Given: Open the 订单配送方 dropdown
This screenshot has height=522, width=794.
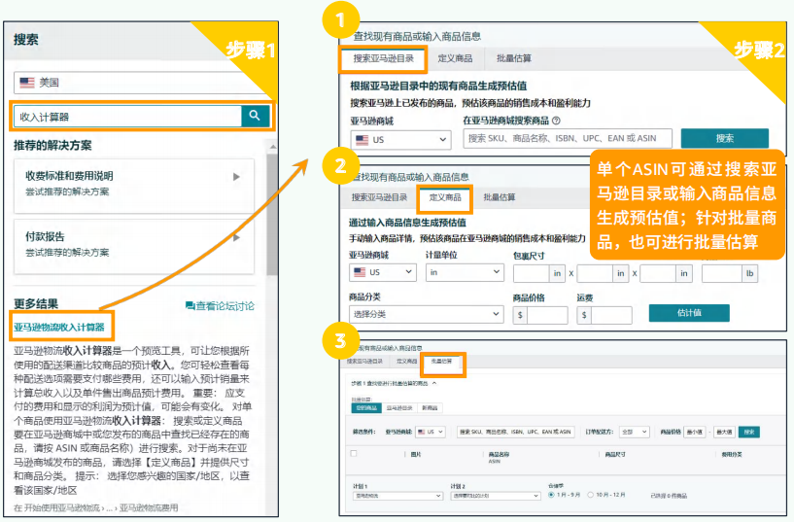Looking at the screenshot, I should 635,432.
